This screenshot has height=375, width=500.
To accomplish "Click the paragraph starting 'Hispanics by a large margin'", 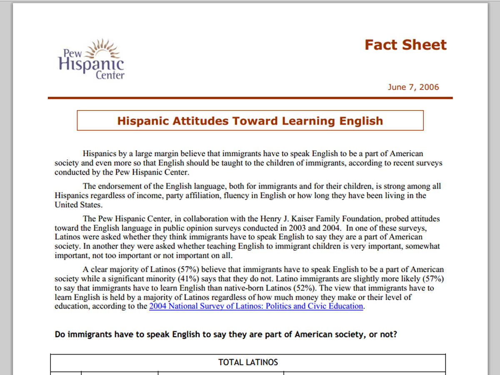I will (x=249, y=163).
